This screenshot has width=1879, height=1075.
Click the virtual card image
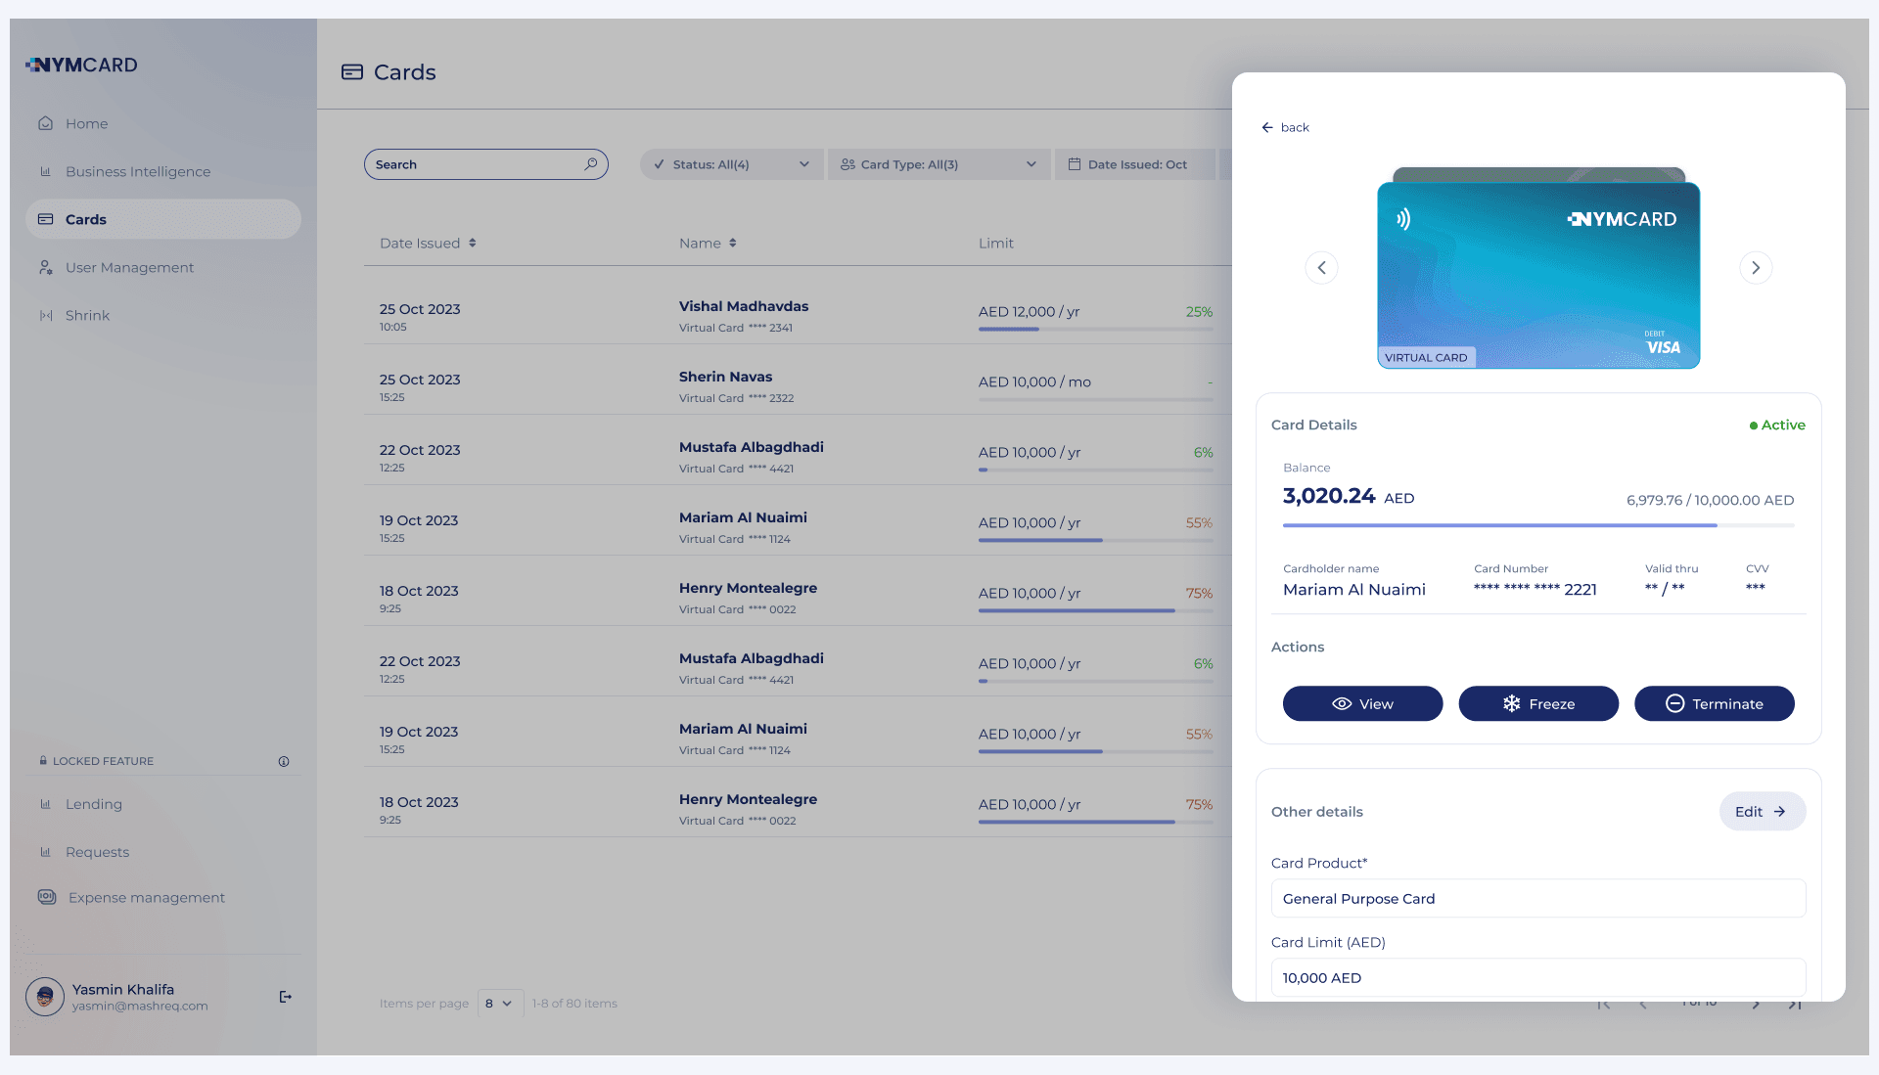pyautogui.click(x=1538, y=275)
